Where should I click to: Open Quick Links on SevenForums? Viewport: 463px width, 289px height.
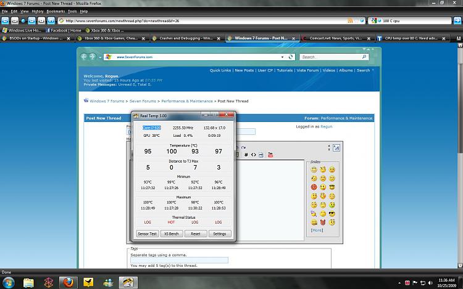coord(220,70)
